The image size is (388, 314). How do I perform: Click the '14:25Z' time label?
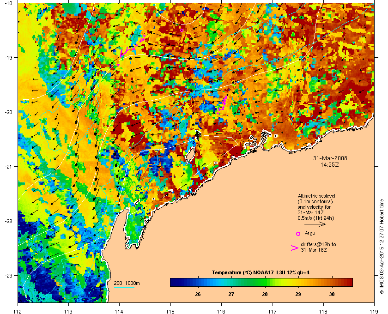pyautogui.click(x=330, y=164)
